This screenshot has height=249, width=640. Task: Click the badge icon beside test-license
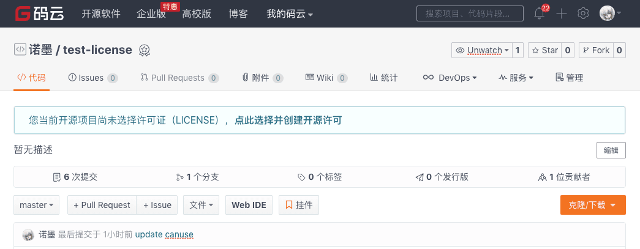(145, 50)
